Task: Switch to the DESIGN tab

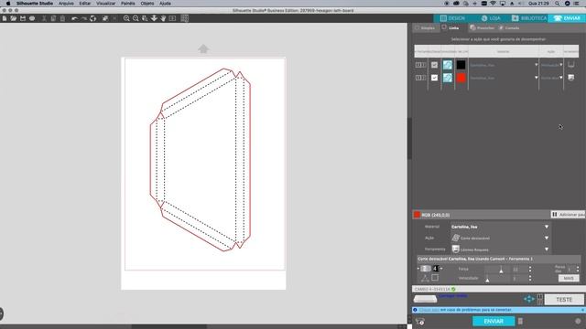Action: (x=452, y=18)
